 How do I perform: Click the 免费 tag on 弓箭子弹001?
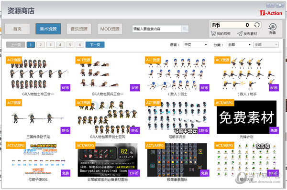66,173
